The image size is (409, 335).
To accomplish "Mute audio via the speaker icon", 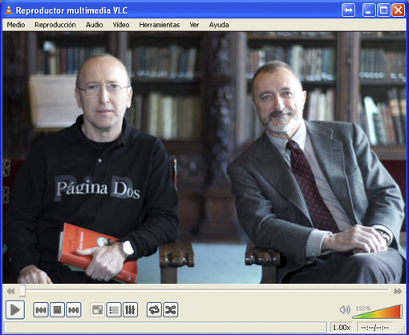I will 345,310.
